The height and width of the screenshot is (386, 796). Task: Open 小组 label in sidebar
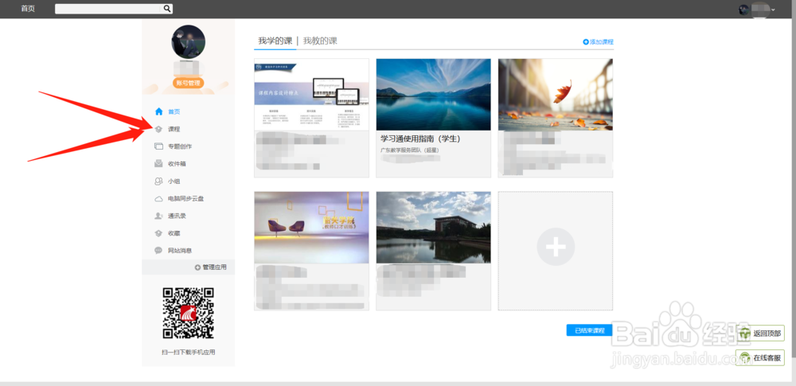click(x=174, y=181)
